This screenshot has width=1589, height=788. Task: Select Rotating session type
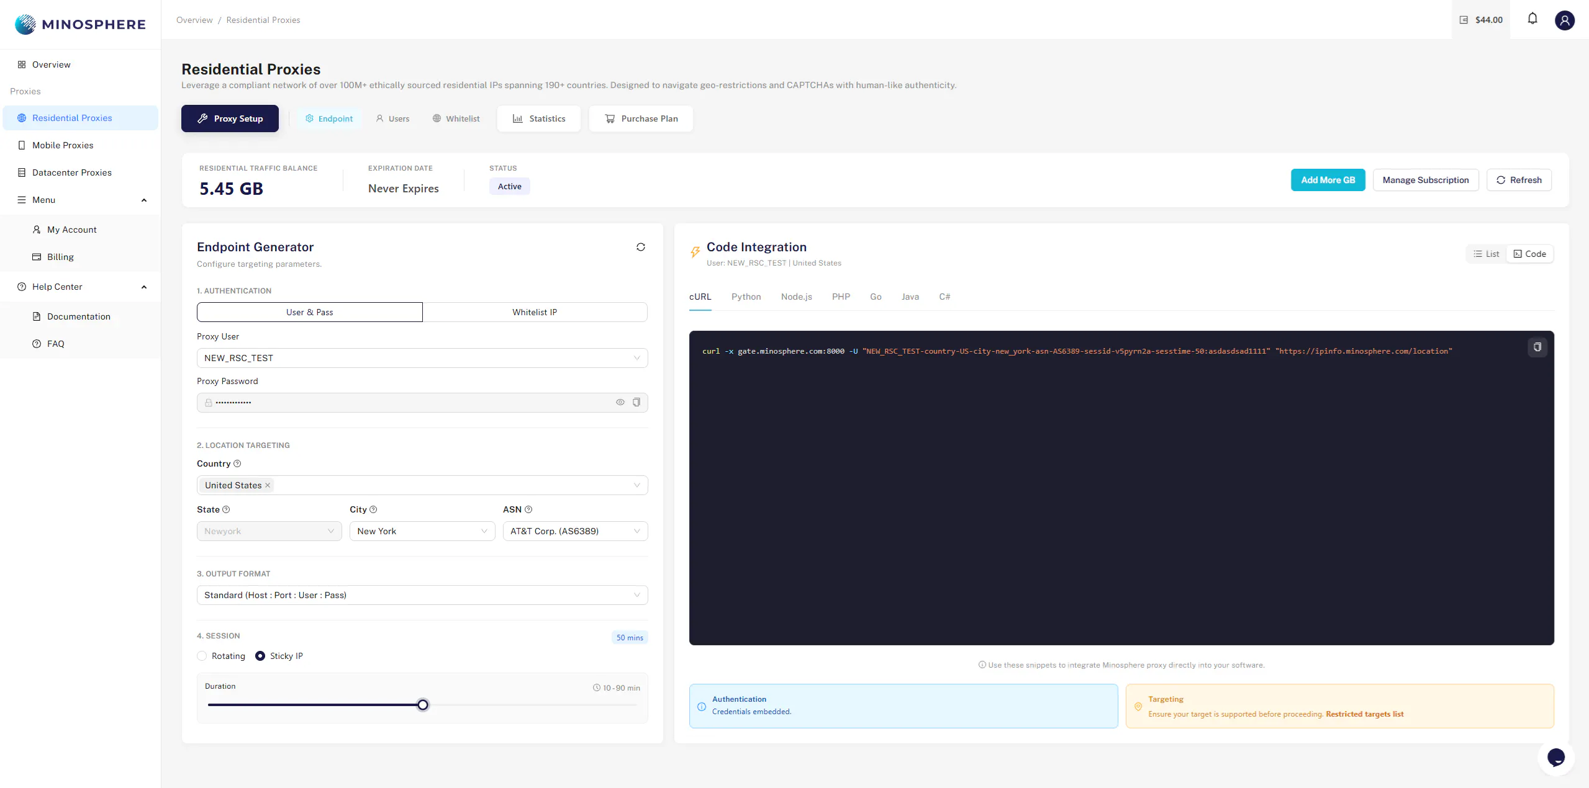221,656
